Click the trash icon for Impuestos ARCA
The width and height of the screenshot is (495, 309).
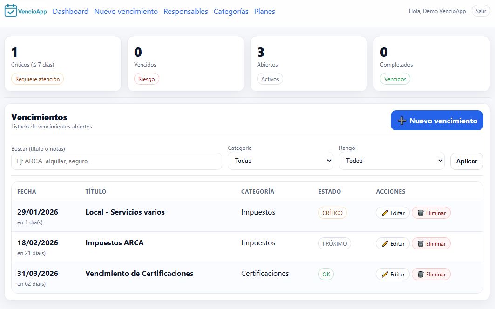(x=420, y=243)
